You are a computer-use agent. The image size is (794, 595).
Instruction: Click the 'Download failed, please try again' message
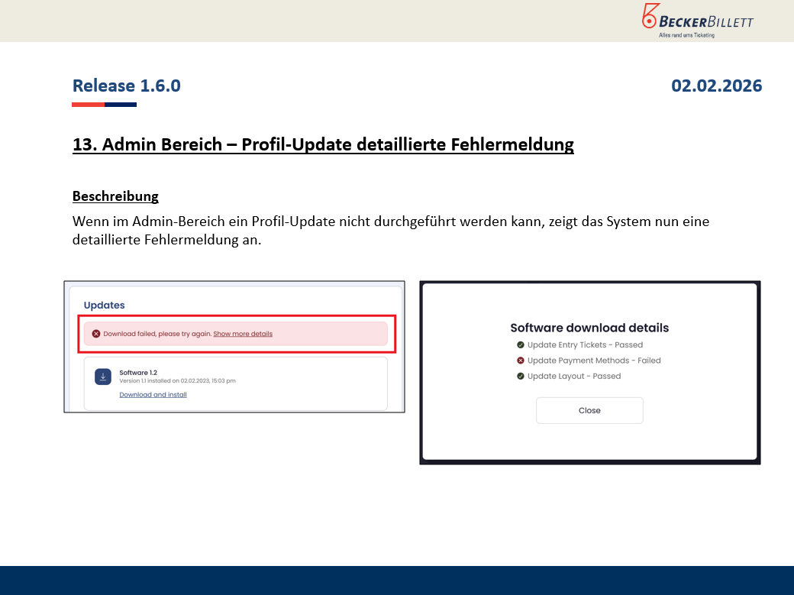point(157,334)
